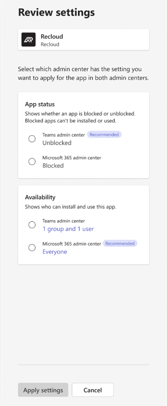This screenshot has width=167, height=406.
Task: Click the 'App status' section title
Action: click(40, 104)
